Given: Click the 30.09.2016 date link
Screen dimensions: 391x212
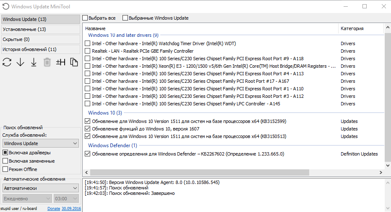Looking at the screenshot, I should (71, 208).
